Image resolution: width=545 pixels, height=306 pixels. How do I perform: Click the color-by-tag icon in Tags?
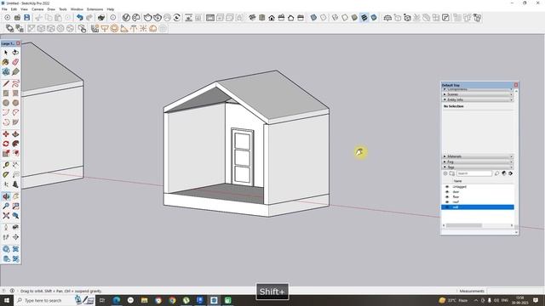pos(504,173)
